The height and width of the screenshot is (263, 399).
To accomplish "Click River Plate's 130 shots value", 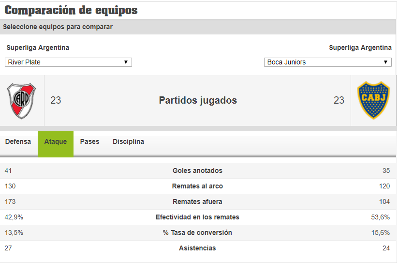I will pos(10,186).
